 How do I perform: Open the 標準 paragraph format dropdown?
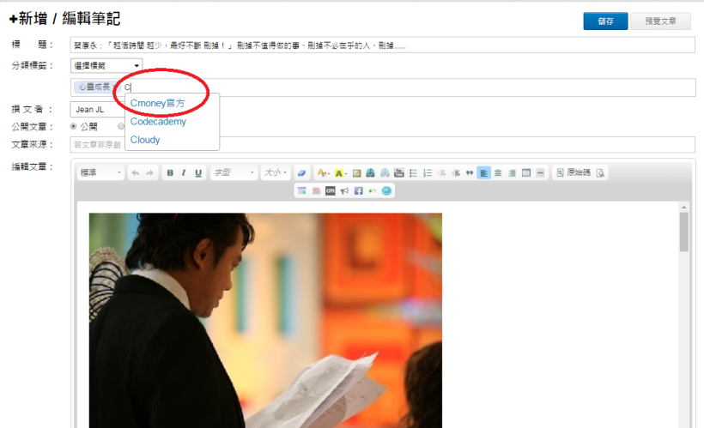[100, 173]
